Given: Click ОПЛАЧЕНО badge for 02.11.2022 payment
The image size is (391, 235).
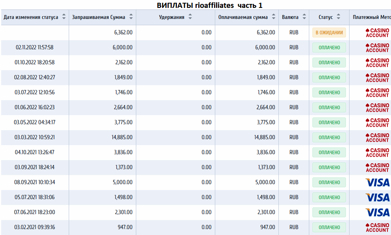Looking at the screenshot, I should [x=329, y=48].
